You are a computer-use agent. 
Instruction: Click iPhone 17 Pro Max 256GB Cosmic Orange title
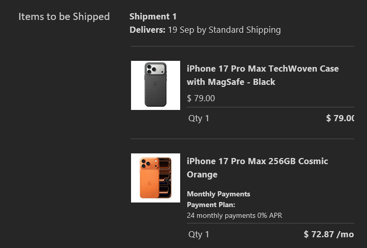(x=257, y=168)
